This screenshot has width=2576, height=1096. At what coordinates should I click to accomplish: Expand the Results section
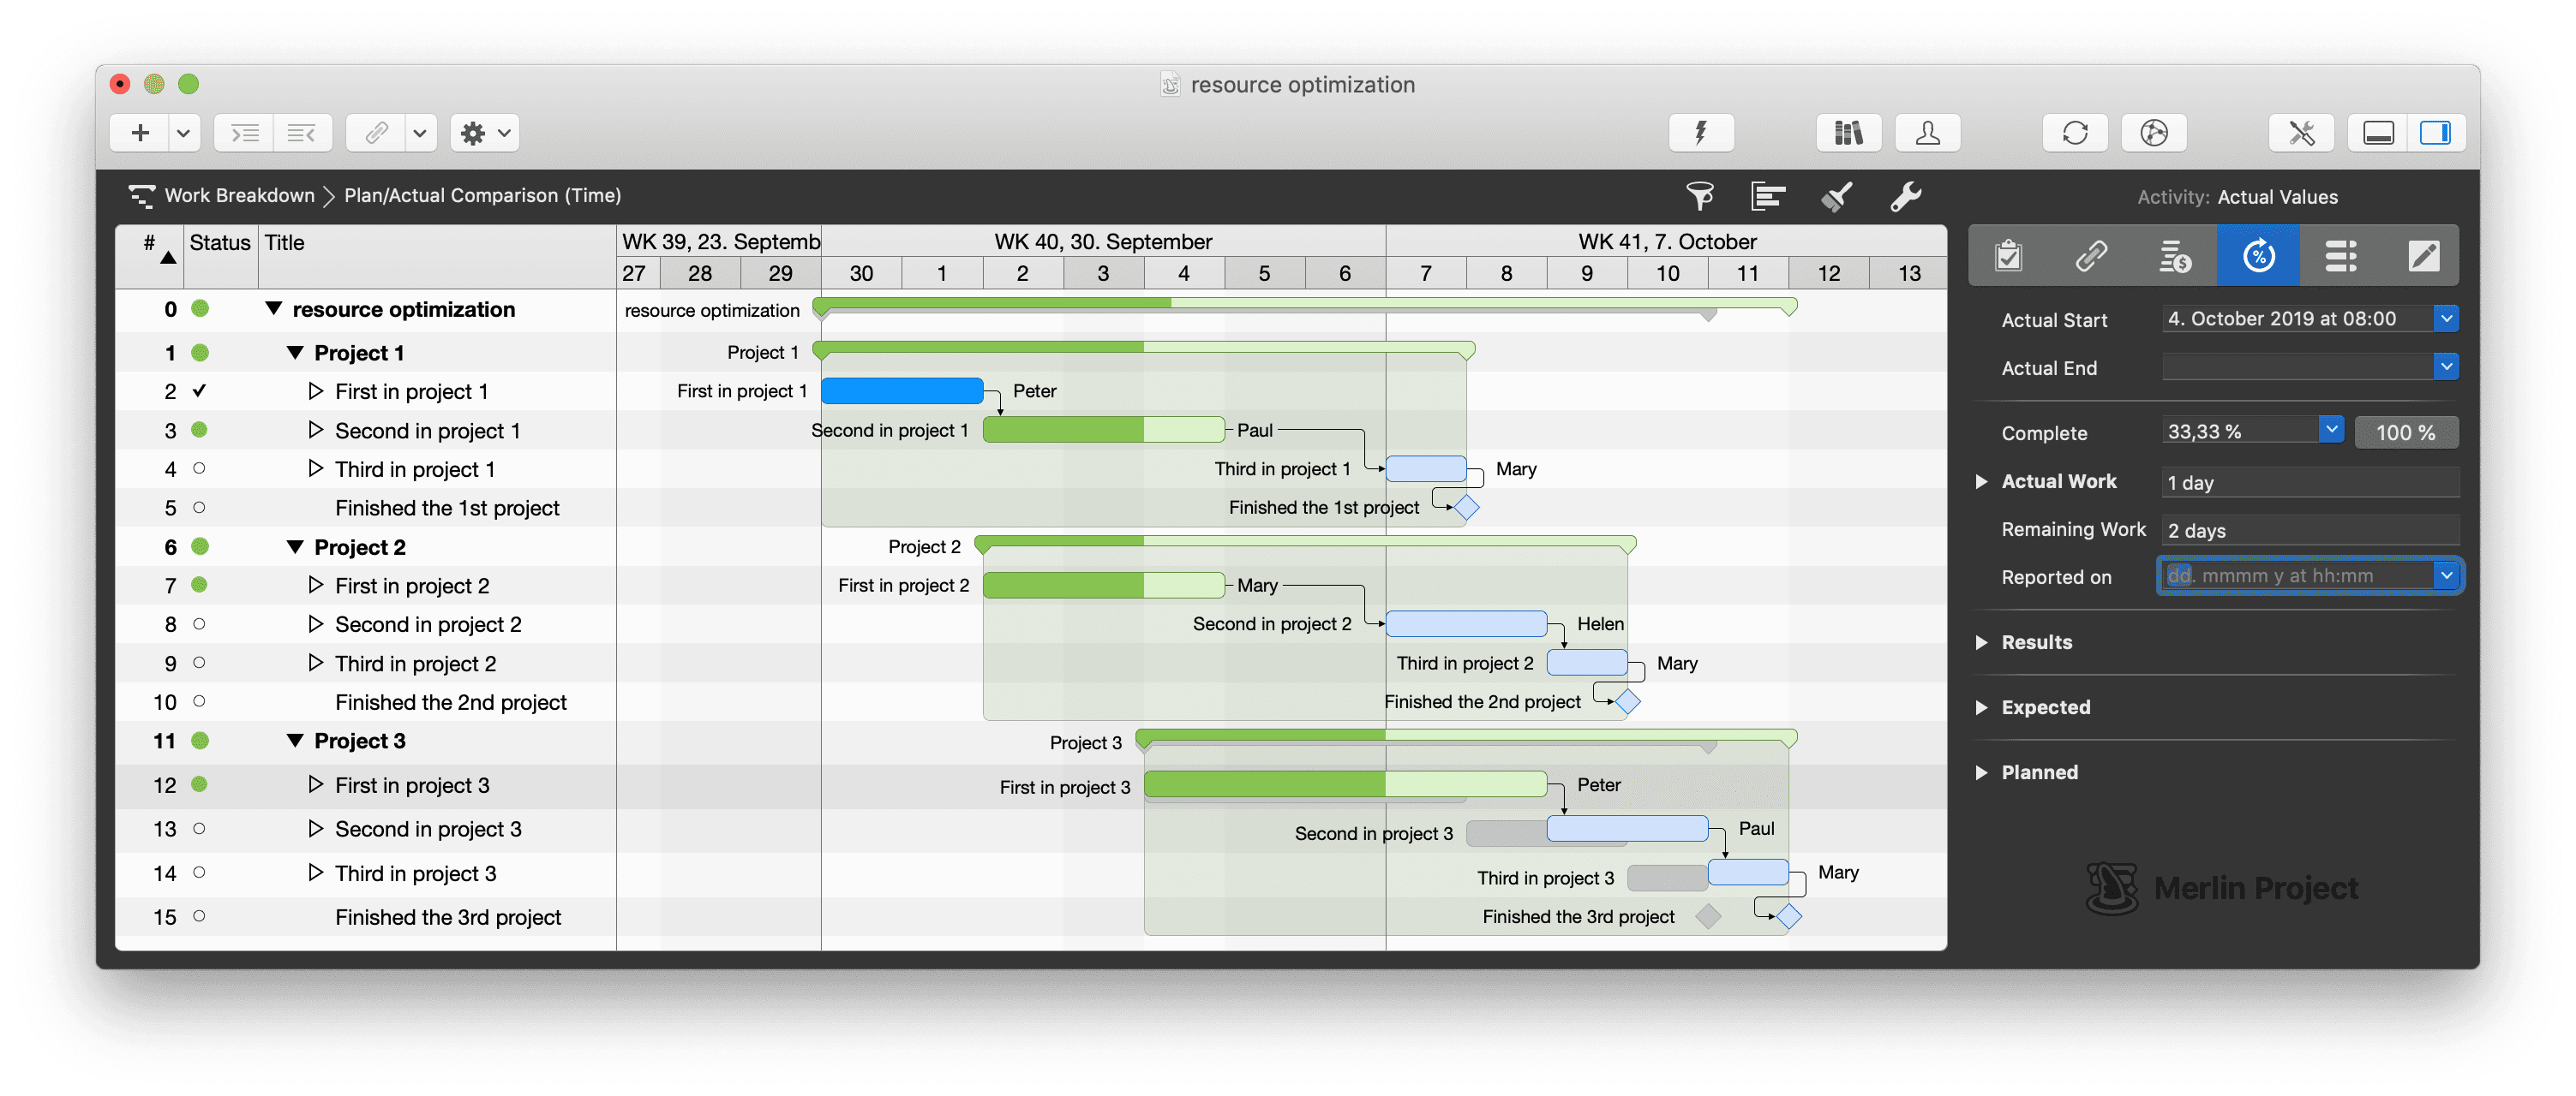1983,642
